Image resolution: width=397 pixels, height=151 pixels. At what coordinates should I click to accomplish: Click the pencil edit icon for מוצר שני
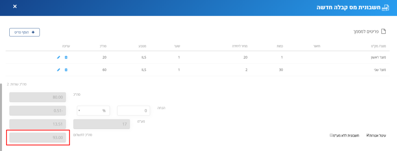click(59, 70)
